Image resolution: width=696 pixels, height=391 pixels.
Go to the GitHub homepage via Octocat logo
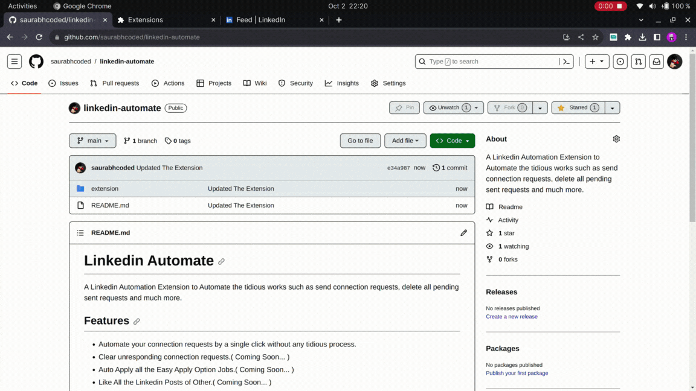pyautogui.click(x=36, y=62)
